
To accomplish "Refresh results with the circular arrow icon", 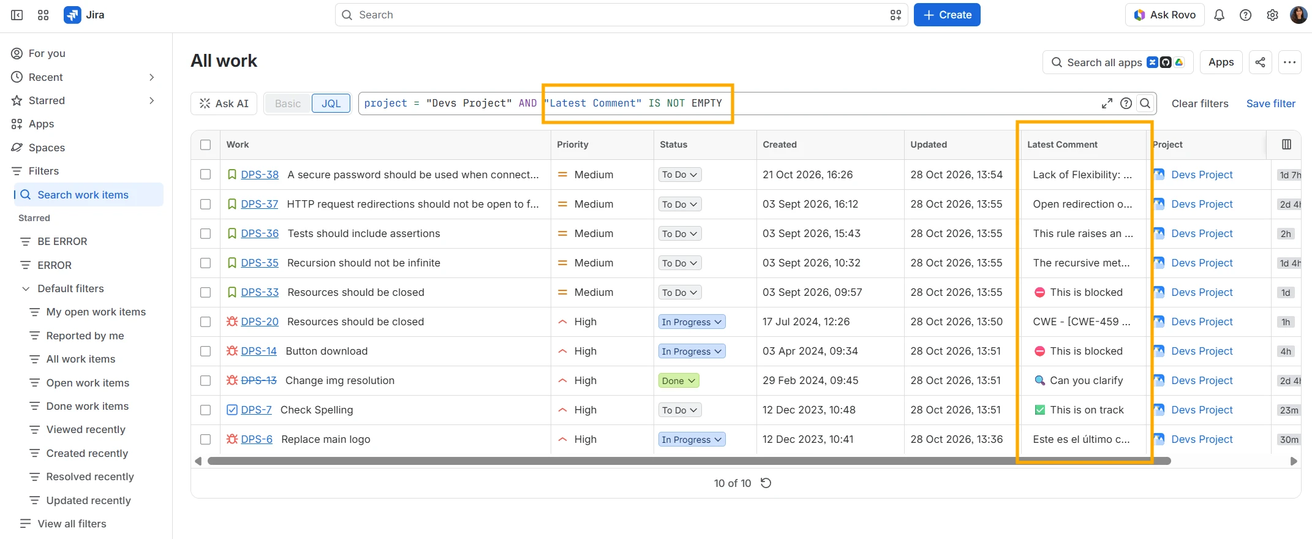I will 766,483.
